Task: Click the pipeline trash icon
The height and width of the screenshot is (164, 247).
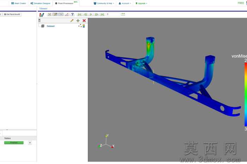Action: click(x=40, y=20)
